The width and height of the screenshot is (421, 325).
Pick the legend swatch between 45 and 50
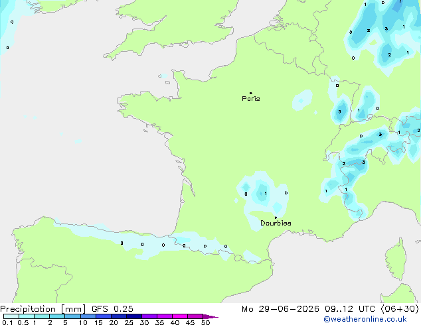coord(195,316)
